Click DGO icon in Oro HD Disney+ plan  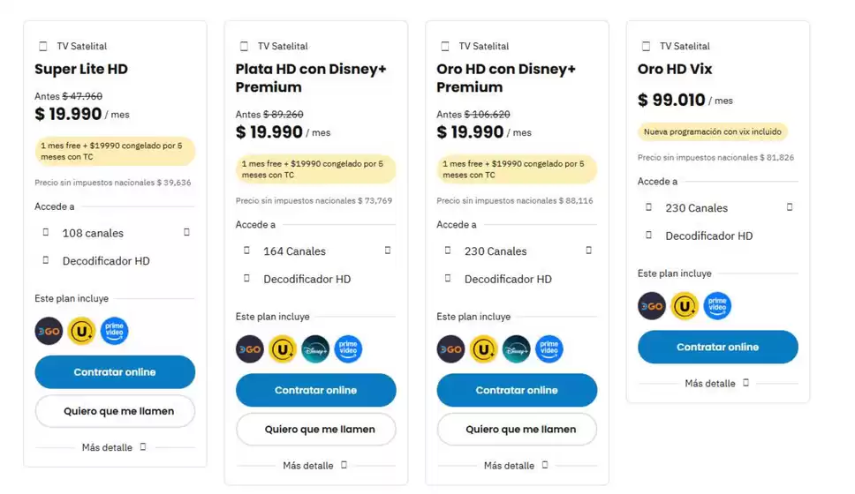point(450,349)
